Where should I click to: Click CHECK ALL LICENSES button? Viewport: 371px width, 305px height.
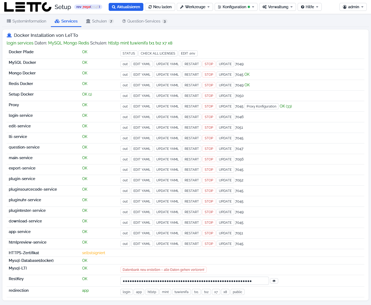tap(158, 53)
